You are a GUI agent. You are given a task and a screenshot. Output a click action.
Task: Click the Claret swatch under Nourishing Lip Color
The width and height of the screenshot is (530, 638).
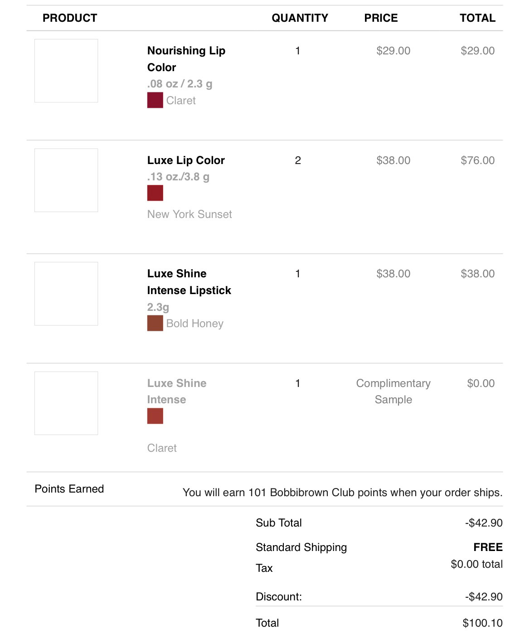(155, 100)
